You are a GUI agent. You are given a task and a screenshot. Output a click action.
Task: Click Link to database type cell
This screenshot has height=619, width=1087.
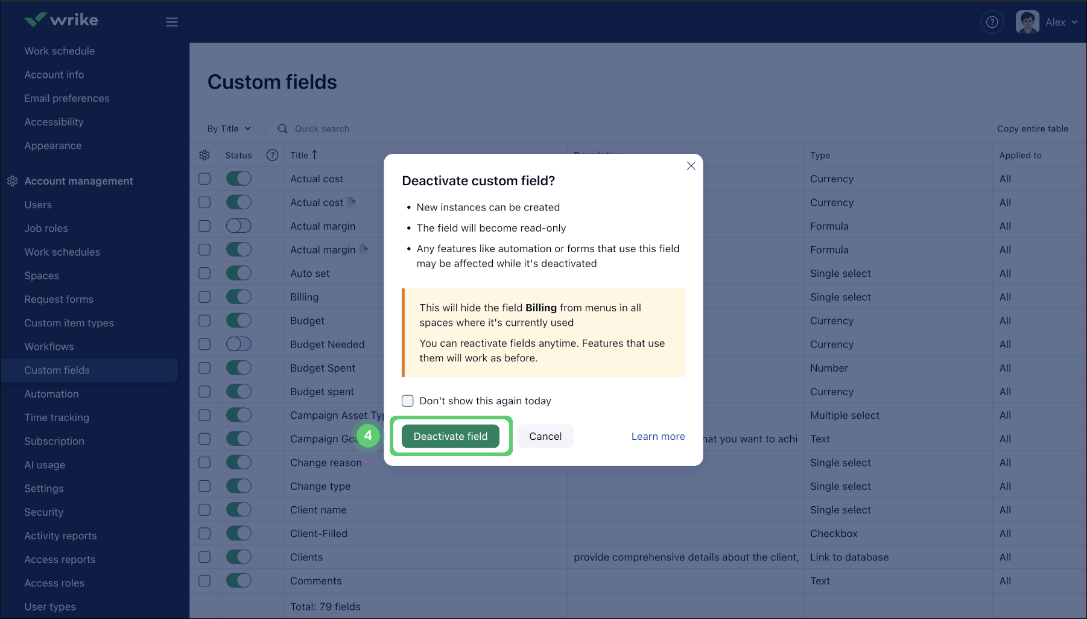point(849,557)
